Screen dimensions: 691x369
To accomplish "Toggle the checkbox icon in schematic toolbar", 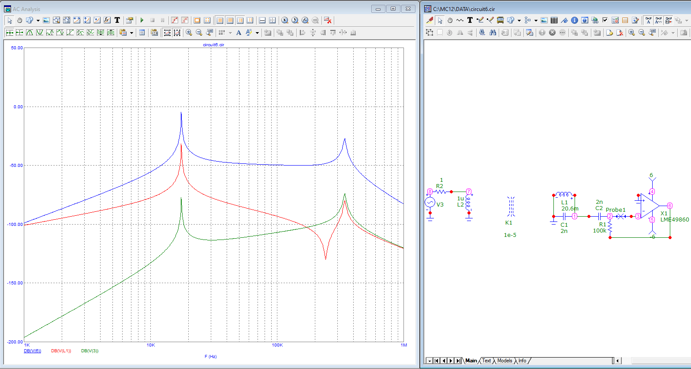I will coord(605,20).
